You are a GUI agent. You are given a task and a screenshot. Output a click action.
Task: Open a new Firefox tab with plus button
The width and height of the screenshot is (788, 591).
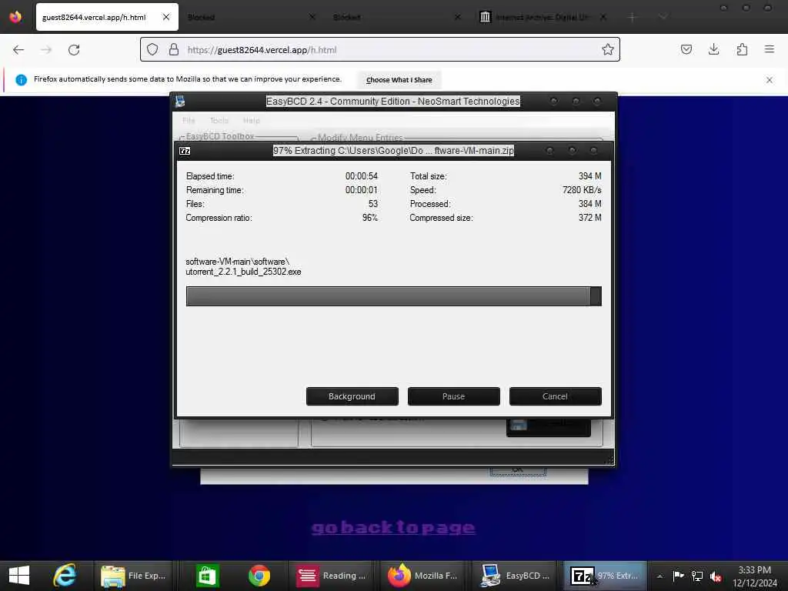pos(633,17)
